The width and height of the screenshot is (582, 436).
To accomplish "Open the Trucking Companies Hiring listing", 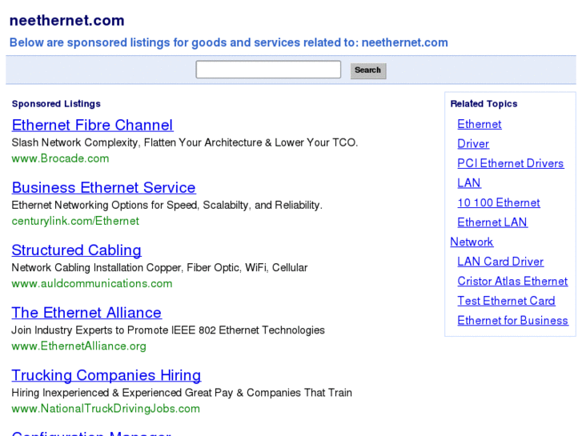I will 106,375.
